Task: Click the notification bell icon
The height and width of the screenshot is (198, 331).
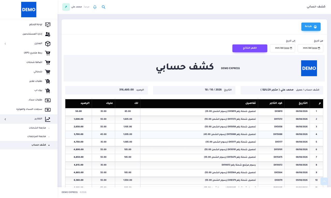Action: (95, 7)
